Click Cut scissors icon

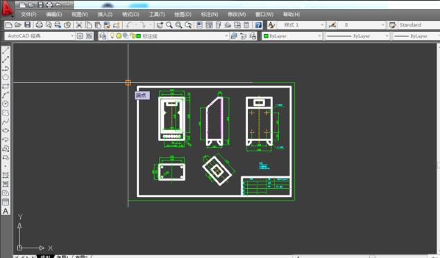click(x=79, y=25)
